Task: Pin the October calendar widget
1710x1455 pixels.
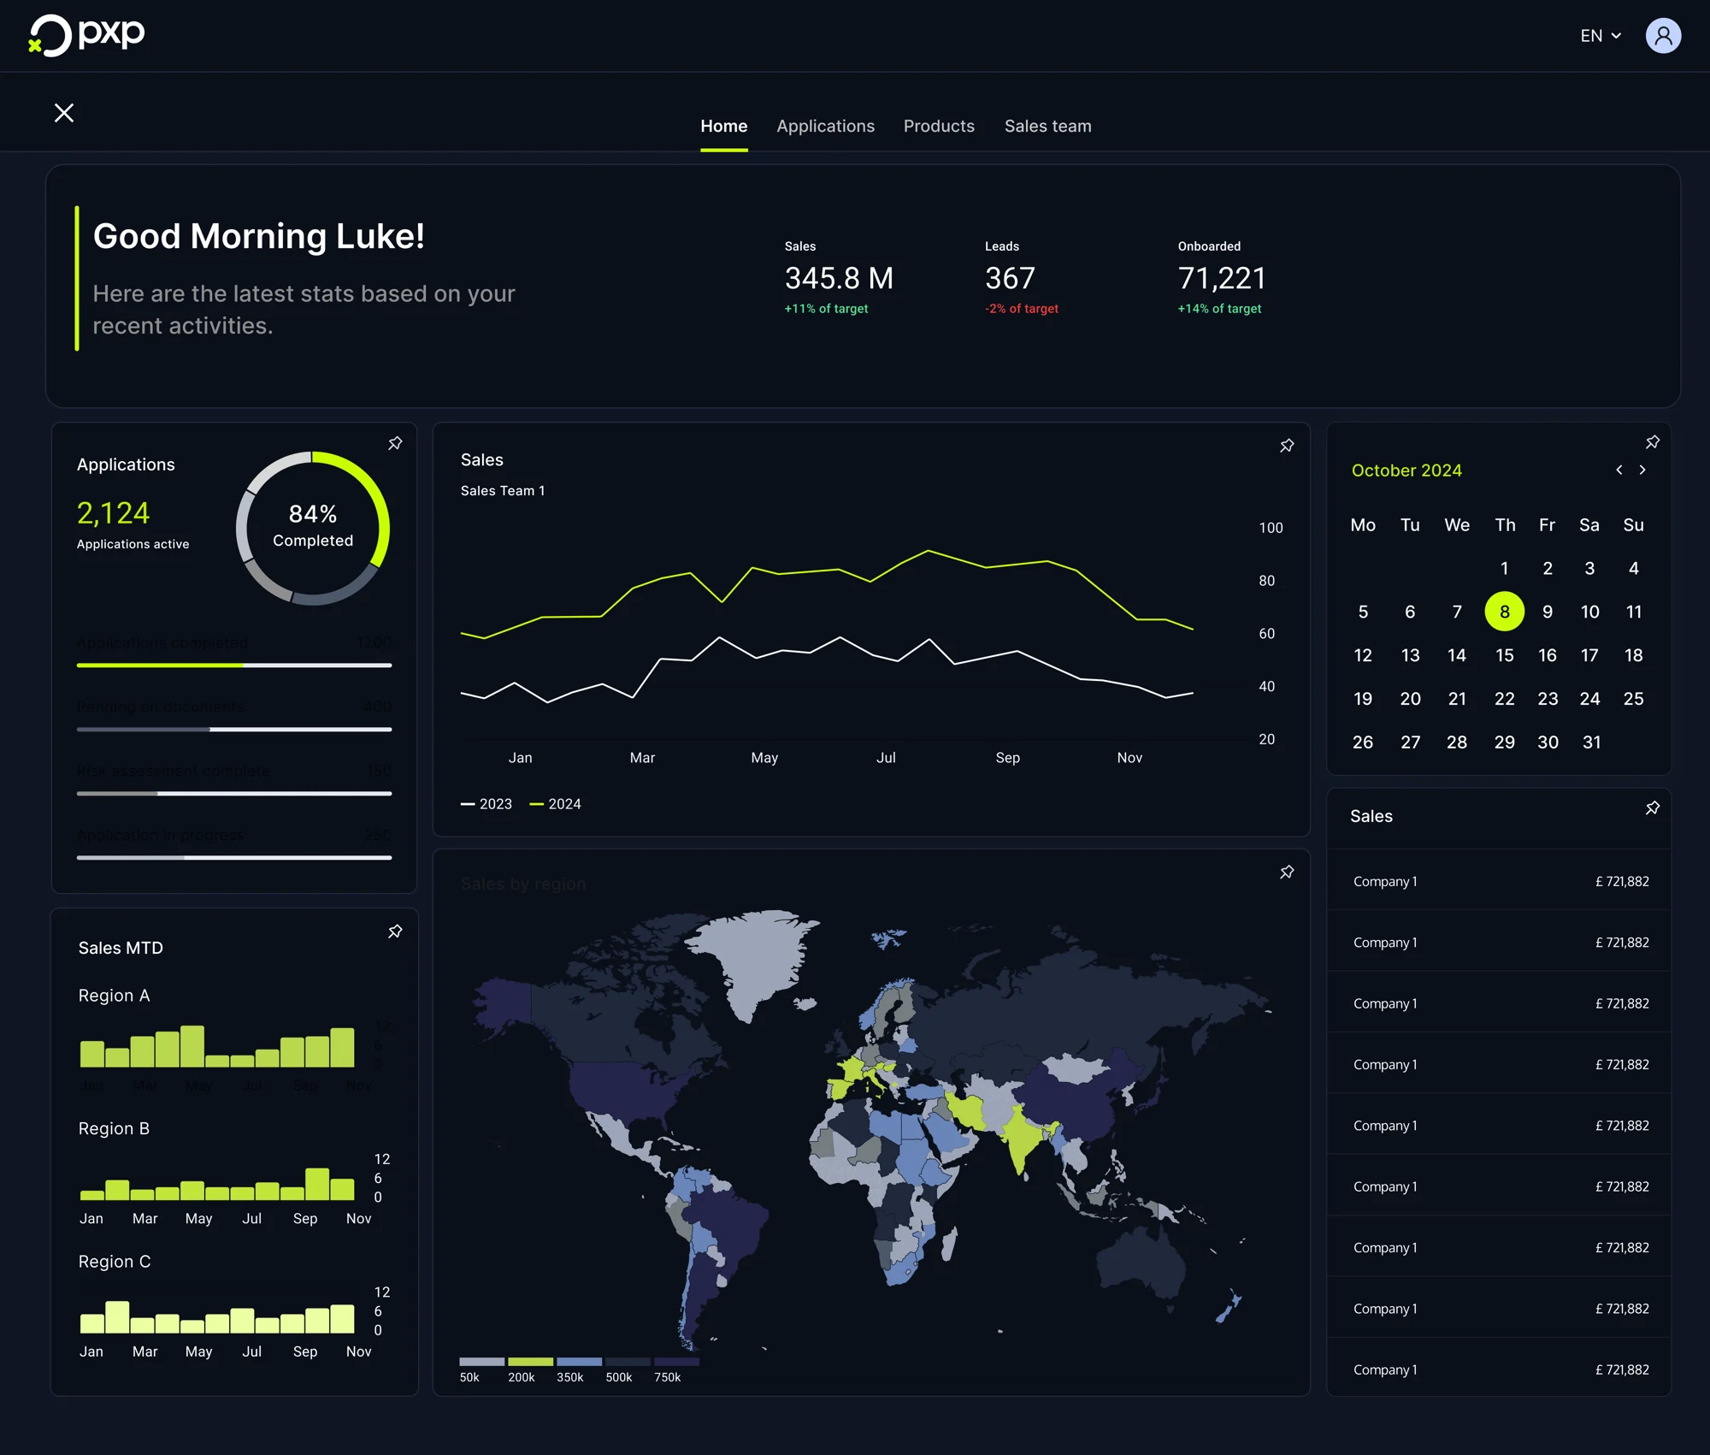Action: click(x=1652, y=441)
